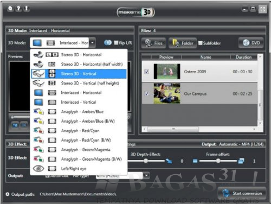Choose Left/Right eye mode

point(79,169)
